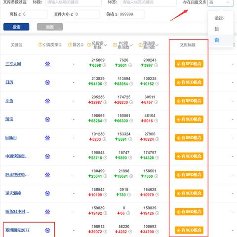Select 全部 in the dropdown list

(220, 18)
